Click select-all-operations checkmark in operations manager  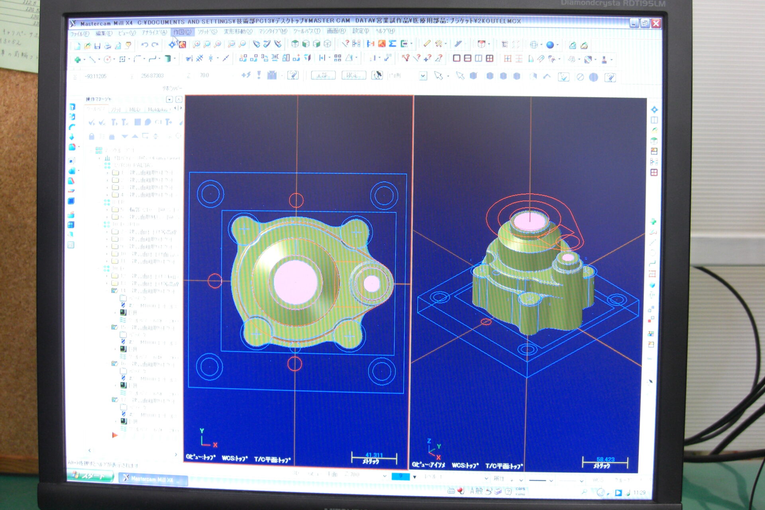pyautogui.click(x=92, y=122)
